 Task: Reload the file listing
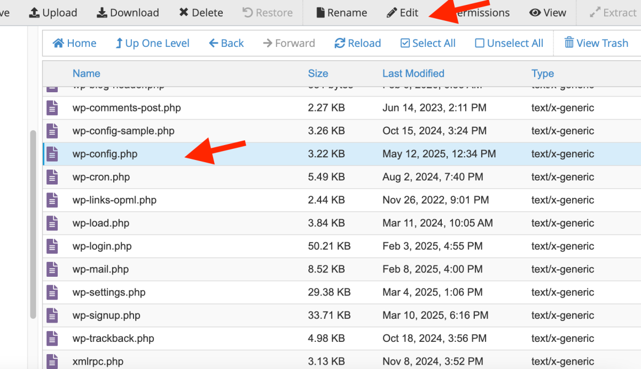[x=357, y=43]
